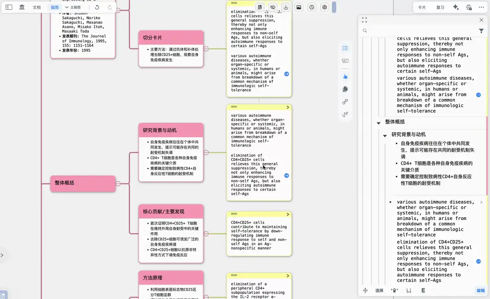
Task: Select the hand pointer tool
Action: pos(345,76)
